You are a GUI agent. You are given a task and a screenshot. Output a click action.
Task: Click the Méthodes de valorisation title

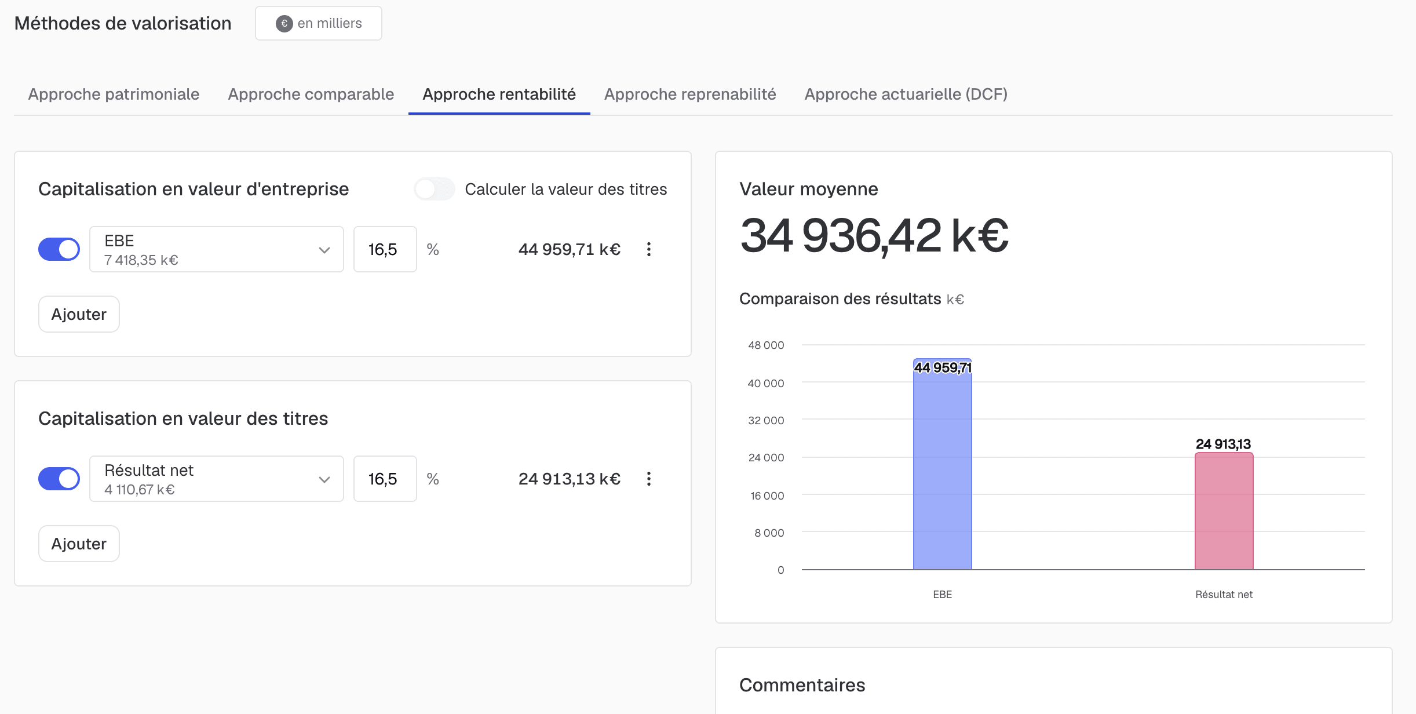123,23
